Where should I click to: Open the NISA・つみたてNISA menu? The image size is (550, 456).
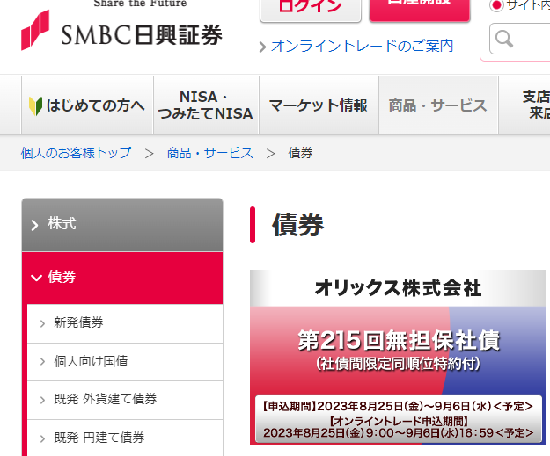206,105
